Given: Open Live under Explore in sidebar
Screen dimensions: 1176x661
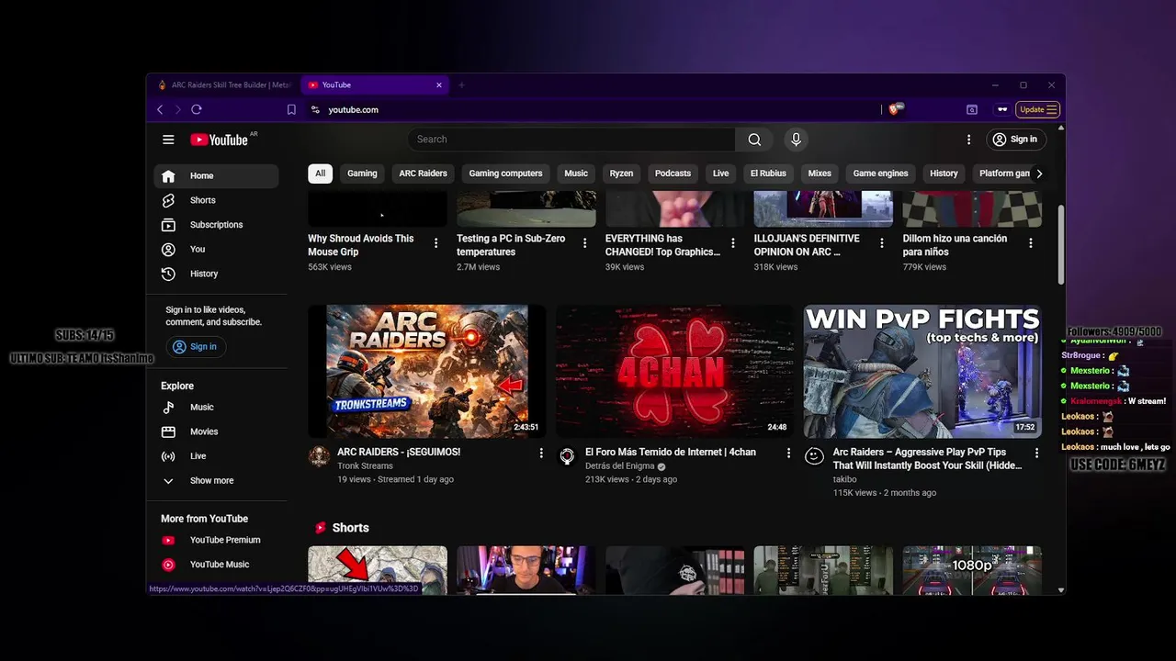Looking at the screenshot, I should tap(216, 456).
